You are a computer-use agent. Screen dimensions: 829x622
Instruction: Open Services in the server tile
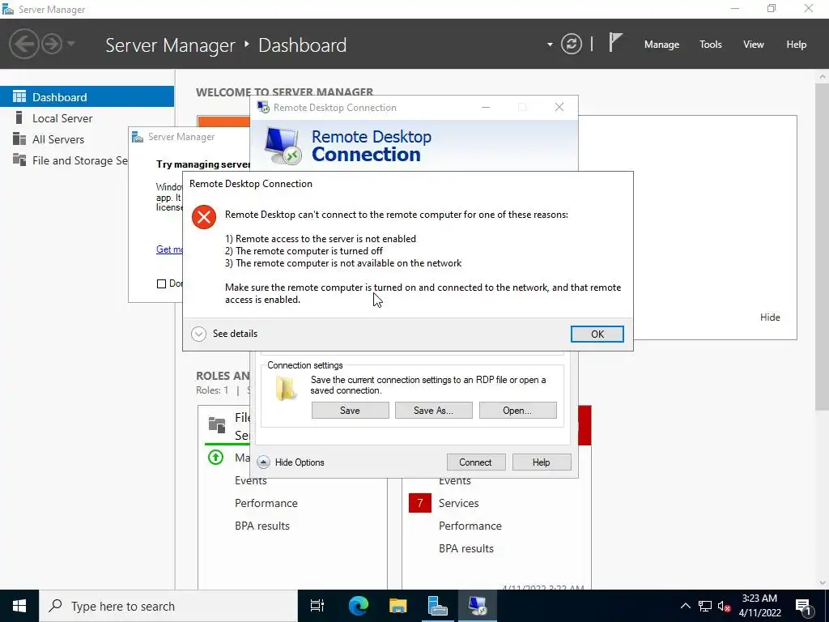[x=458, y=503]
